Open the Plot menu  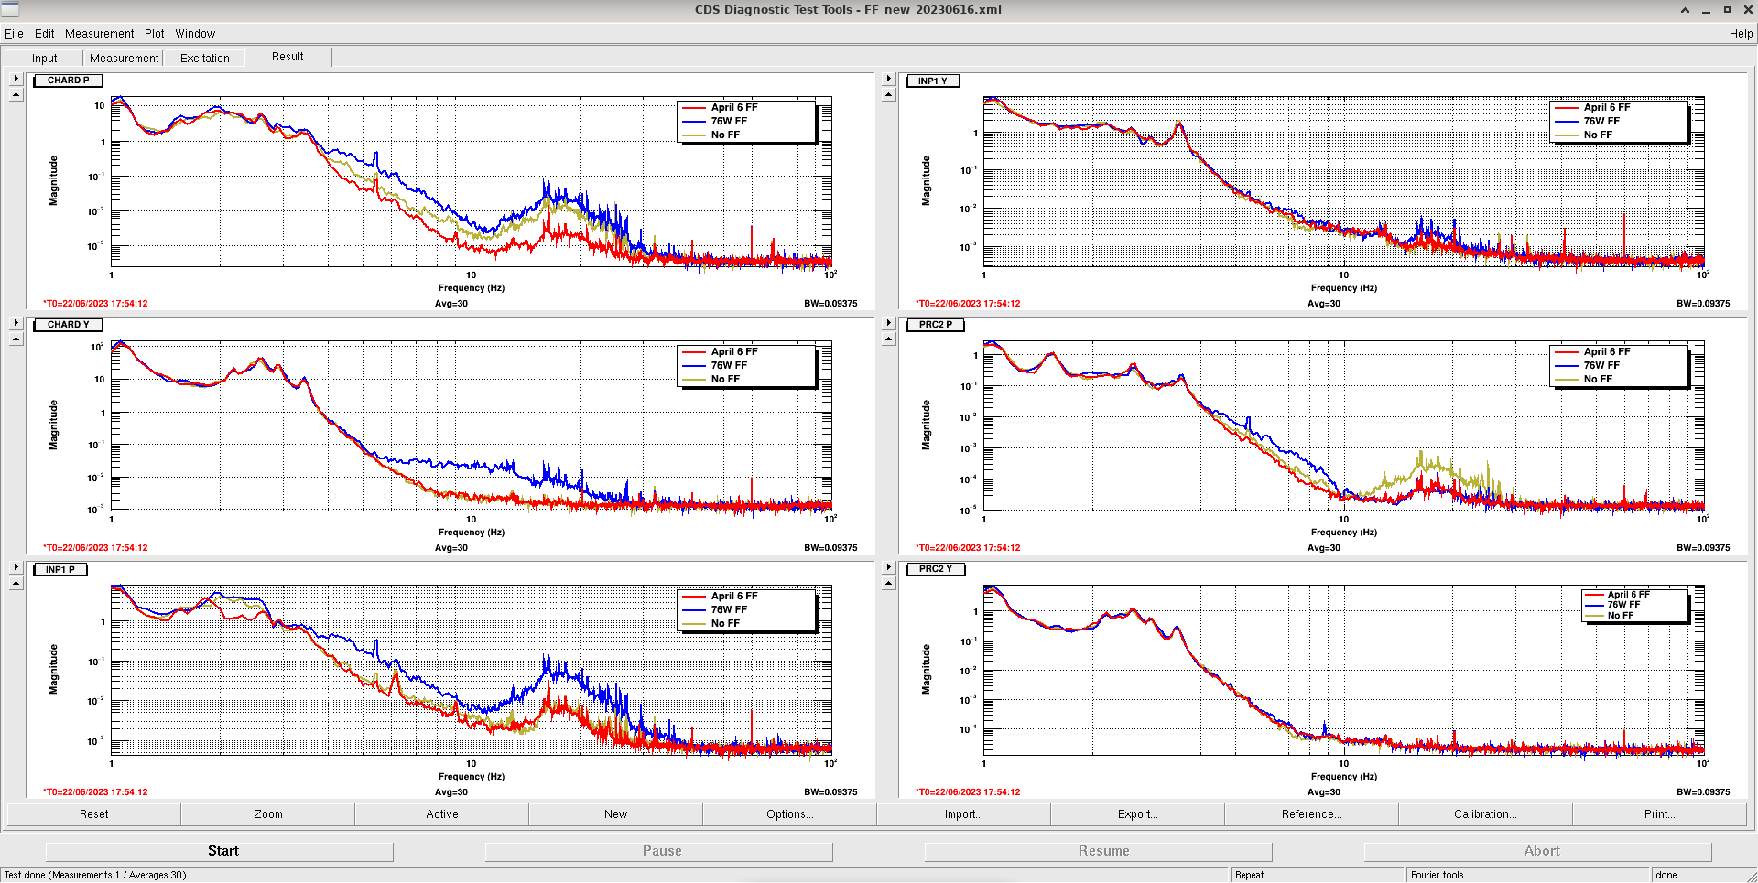tap(154, 34)
